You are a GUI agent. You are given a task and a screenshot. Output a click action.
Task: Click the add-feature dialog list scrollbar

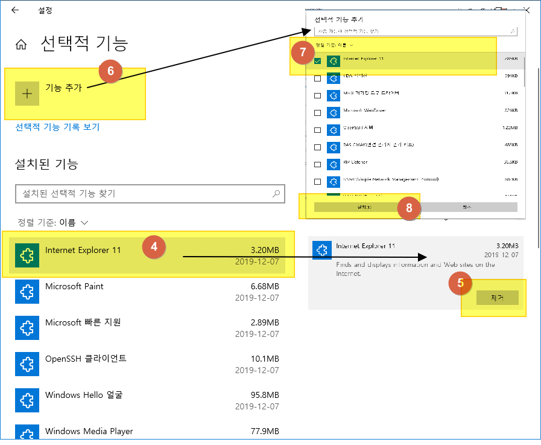pos(524,72)
